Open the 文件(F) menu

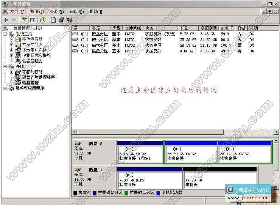(17, 12)
